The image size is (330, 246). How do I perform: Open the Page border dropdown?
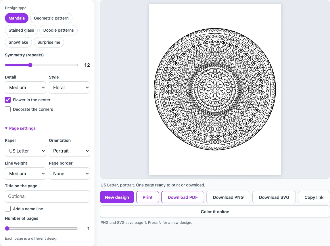tap(70, 173)
